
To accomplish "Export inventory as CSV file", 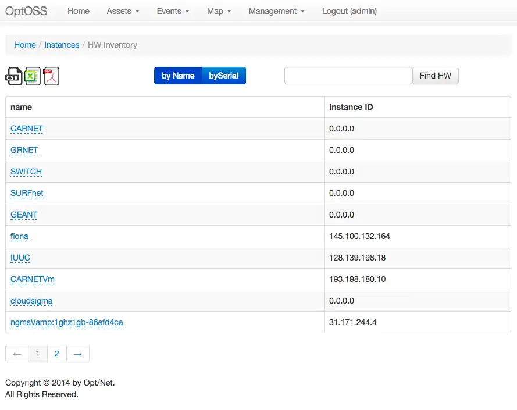I will pos(14,76).
